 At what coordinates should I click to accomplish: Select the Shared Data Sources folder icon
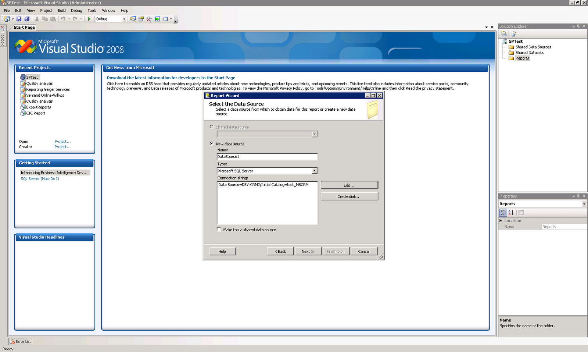tap(511, 47)
